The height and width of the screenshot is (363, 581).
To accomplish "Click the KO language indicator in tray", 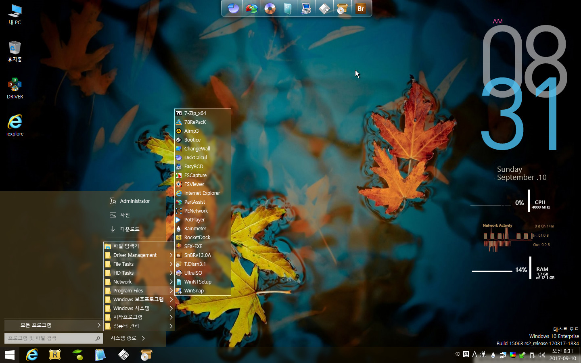I will [x=457, y=354].
